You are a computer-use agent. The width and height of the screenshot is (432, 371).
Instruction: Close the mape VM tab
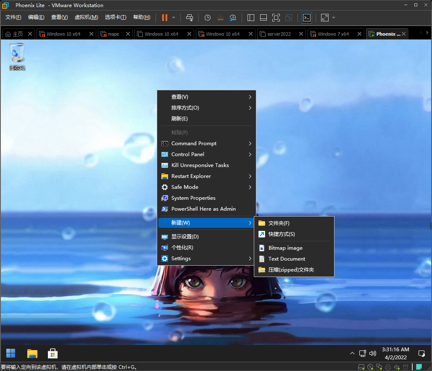(127, 34)
